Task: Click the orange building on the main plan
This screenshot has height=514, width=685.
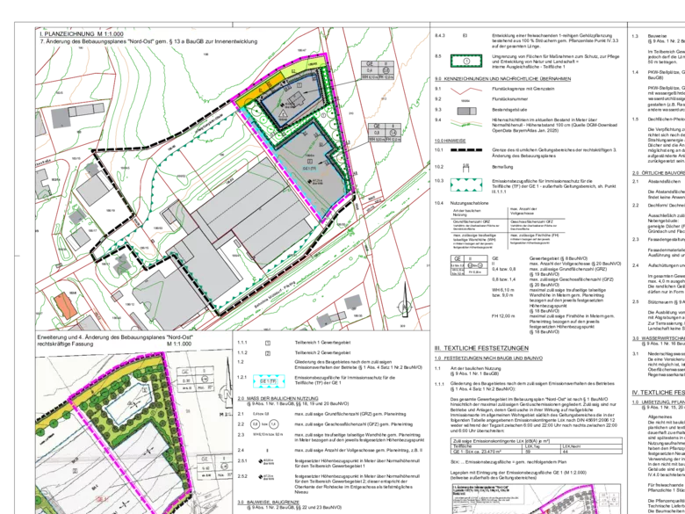Action: click(66, 306)
